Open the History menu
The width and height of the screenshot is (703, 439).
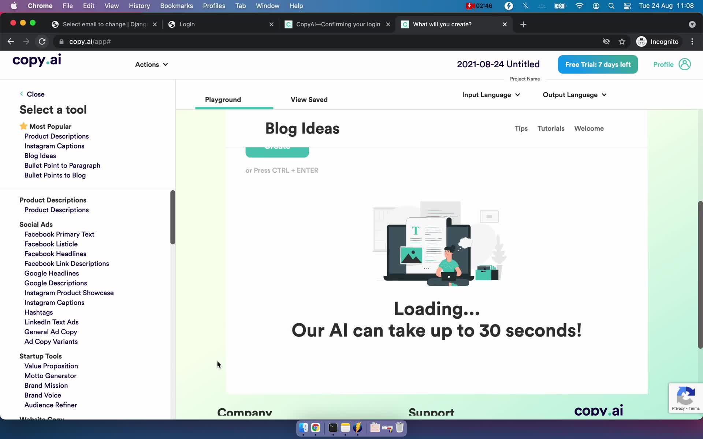139,6
